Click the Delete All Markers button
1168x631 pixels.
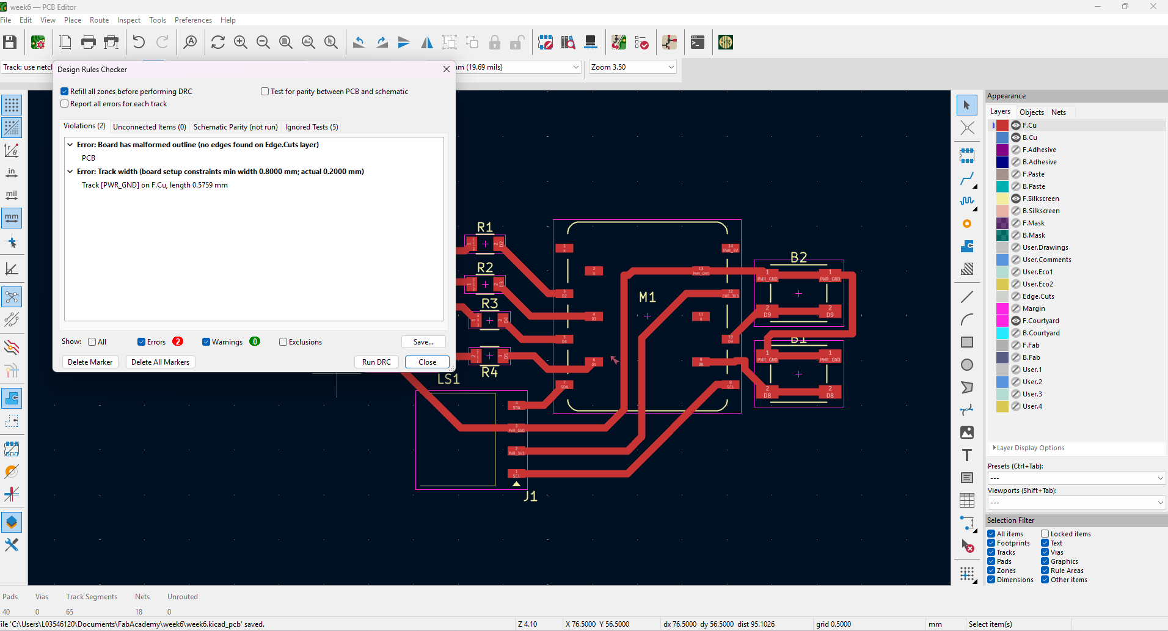pos(160,362)
